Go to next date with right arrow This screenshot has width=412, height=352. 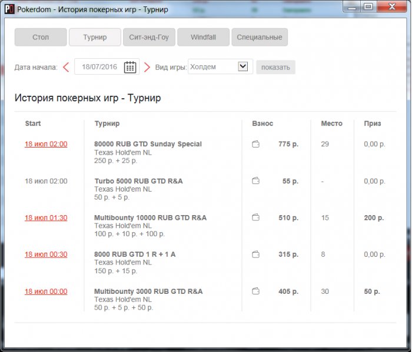tap(147, 67)
